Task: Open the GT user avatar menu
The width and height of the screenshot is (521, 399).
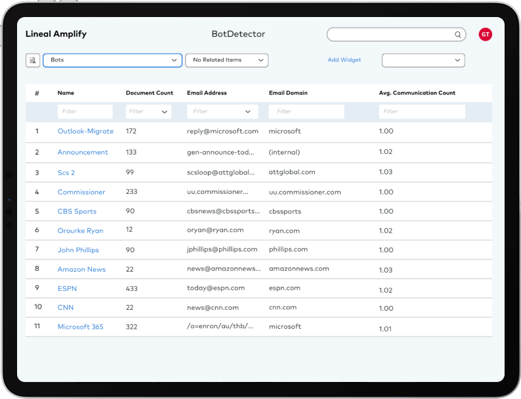Action: 485,35
